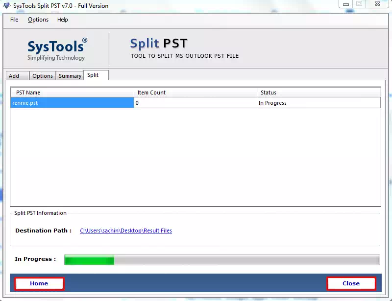This screenshot has height=301, width=392.
Task: Close the window with the title bar X
Action: (377, 4)
